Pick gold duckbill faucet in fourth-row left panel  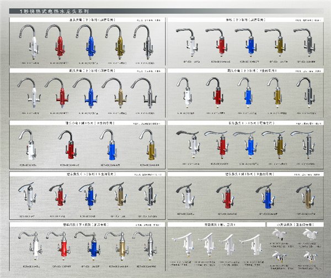tap(118, 196)
